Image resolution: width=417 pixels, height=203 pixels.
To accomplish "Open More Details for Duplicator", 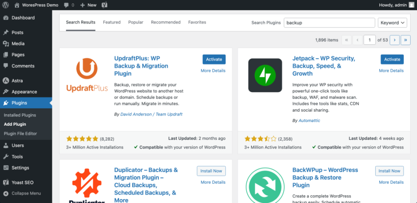I will click(213, 182).
